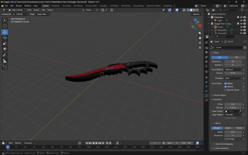Switch to the Modeling workspace tab
The width and height of the screenshot is (248, 155).
[56, 6]
